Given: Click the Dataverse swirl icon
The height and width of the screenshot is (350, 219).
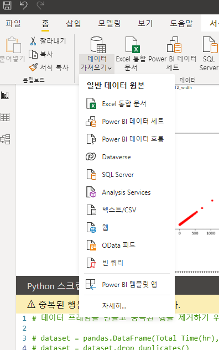Looking at the screenshot, I should (x=91, y=156).
